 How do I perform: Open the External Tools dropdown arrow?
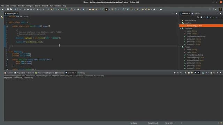coord(74,9)
